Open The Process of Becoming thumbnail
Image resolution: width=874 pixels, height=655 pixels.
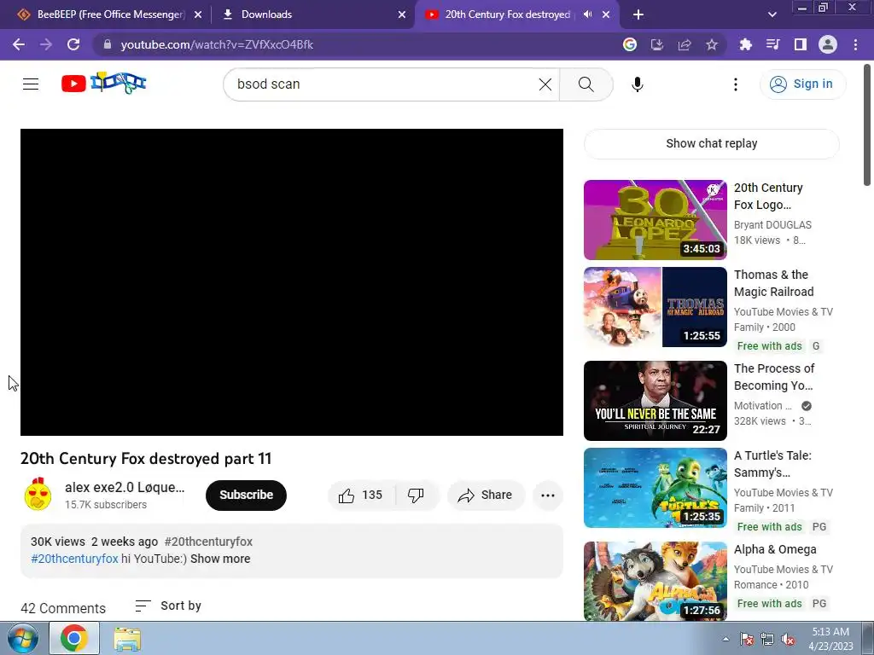655,401
